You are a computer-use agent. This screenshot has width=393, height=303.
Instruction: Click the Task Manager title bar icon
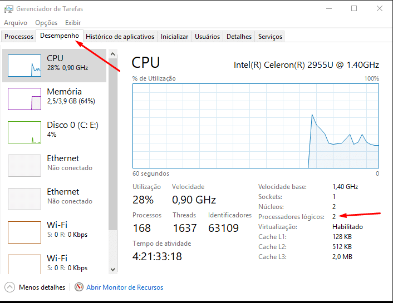8,9
